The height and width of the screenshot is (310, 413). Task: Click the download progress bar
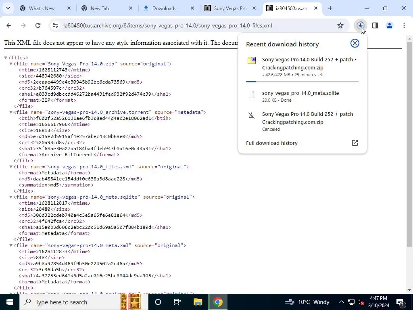pos(302,82)
